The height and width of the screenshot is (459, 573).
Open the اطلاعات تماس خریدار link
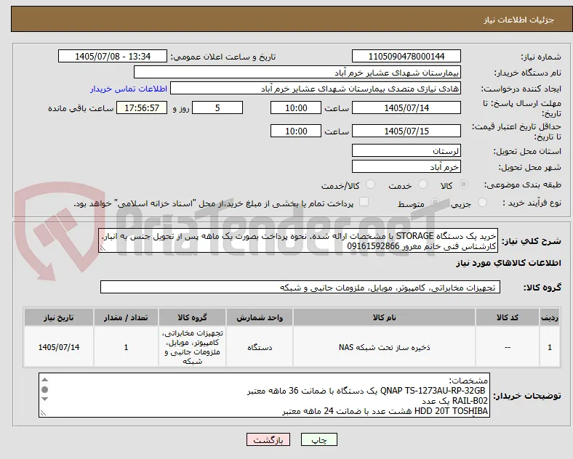tap(129, 89)
